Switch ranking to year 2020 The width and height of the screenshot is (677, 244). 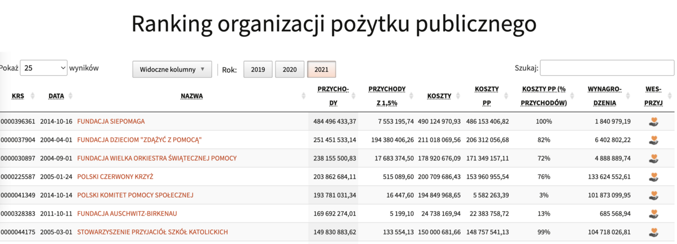[x=290, y=69]
